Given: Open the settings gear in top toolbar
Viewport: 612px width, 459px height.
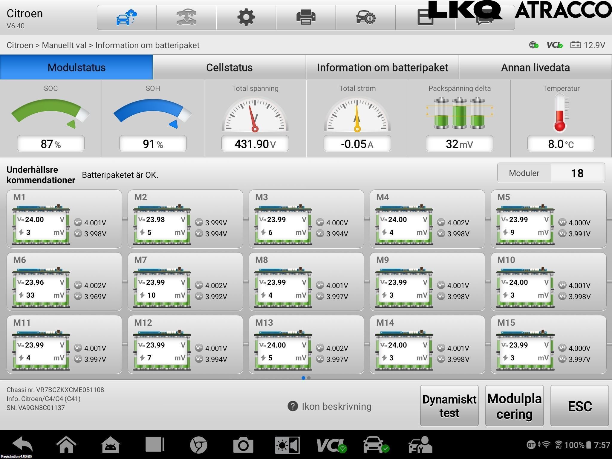Looking at the screenshot, I should [x=246, y=17].
